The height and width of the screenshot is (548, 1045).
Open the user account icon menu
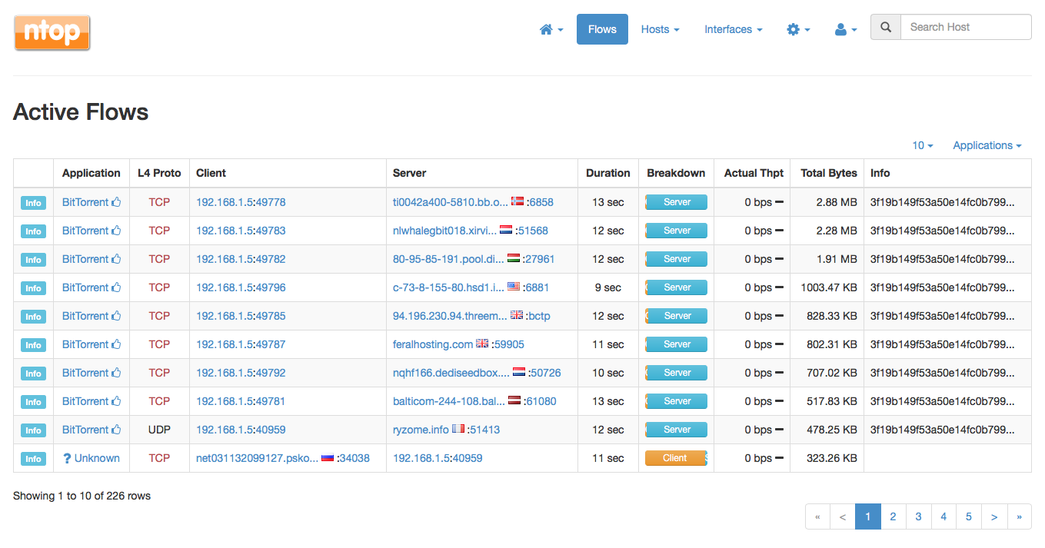845,29
